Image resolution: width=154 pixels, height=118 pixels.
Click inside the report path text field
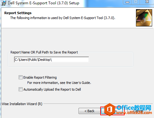(x=51, y=60)
